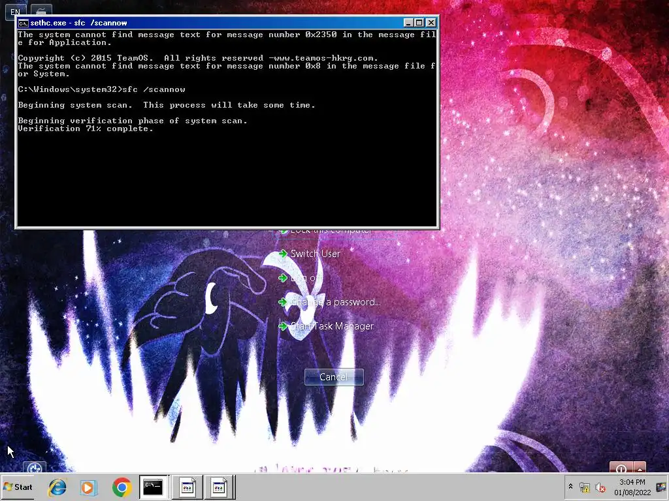669x501 pixels.
Task: Click 'Beginning system scan.' console text
Action: [75, 105]
